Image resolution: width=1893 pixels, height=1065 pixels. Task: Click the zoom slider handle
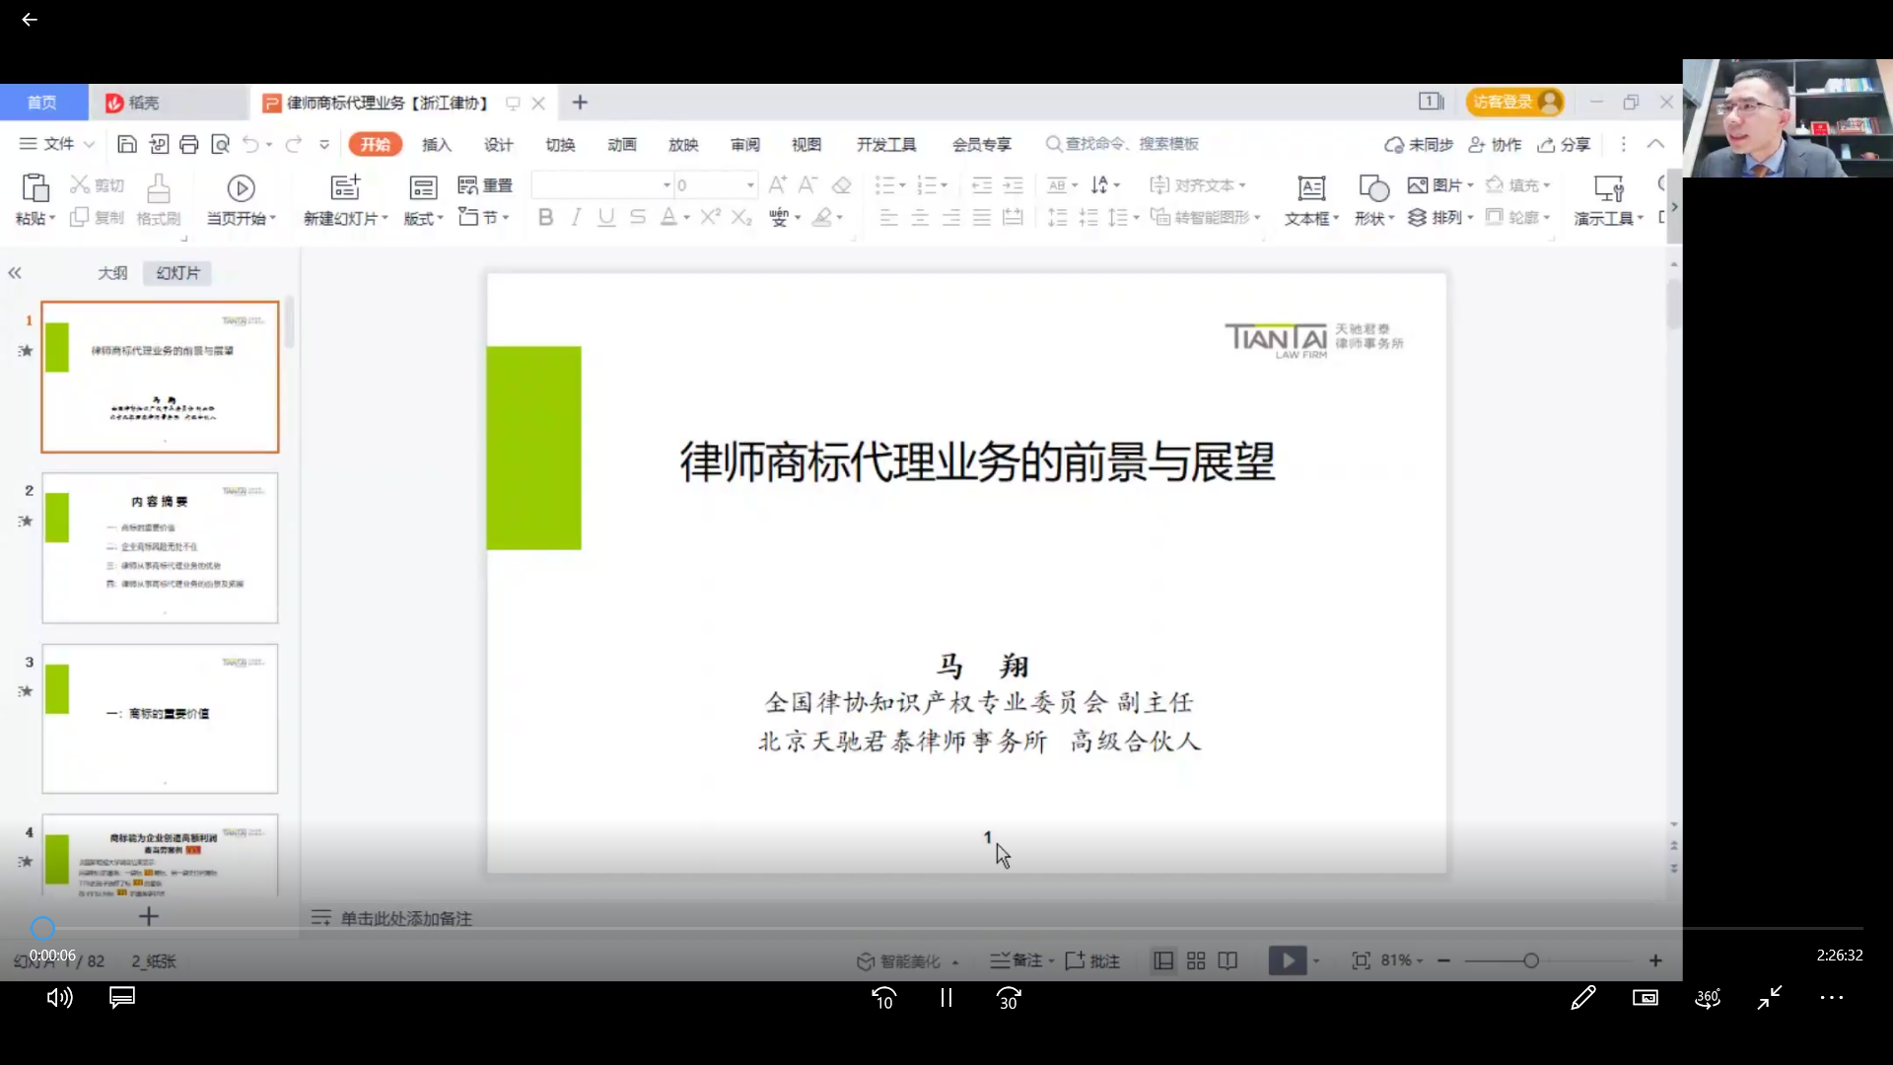pos(1530,960)
